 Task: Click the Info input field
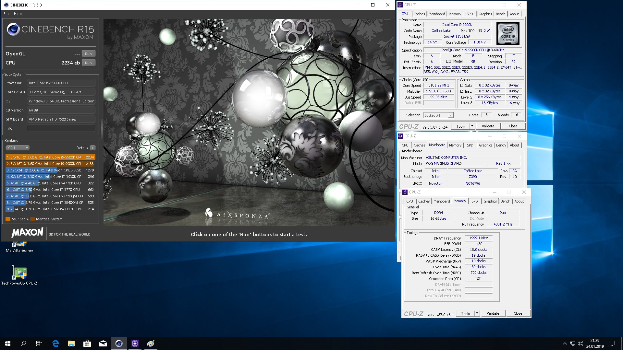pos(61,128)
